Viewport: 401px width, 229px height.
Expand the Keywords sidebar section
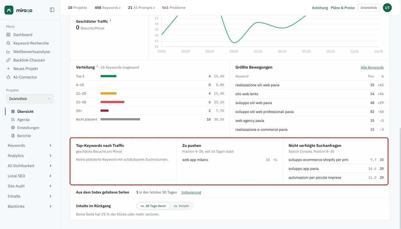30,146
